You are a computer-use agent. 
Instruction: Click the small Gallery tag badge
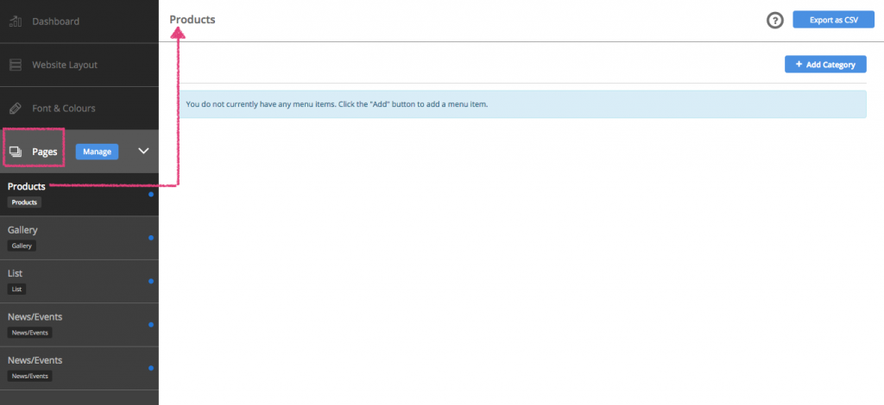(22, 246)
